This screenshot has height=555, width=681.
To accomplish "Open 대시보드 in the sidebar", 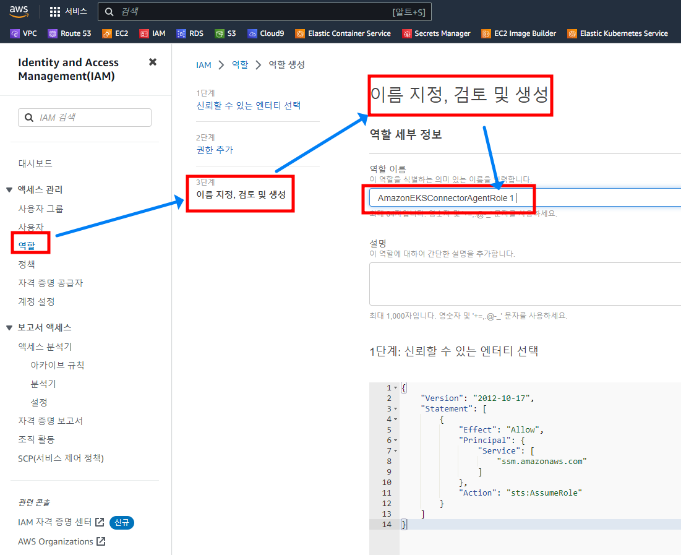I will coord(35,163).
